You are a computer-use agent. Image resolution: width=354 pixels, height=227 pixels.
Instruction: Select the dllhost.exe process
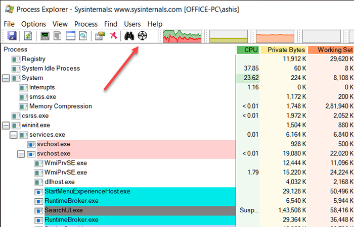[x=60, y=182]
